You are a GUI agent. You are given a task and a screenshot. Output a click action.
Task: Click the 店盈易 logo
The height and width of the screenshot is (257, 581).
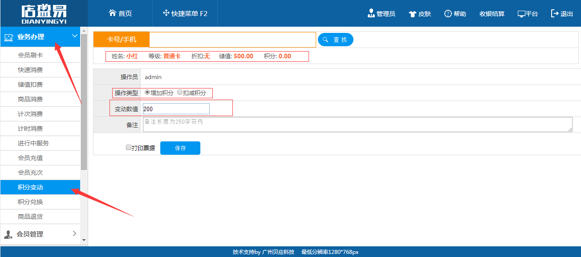(44, 13)
